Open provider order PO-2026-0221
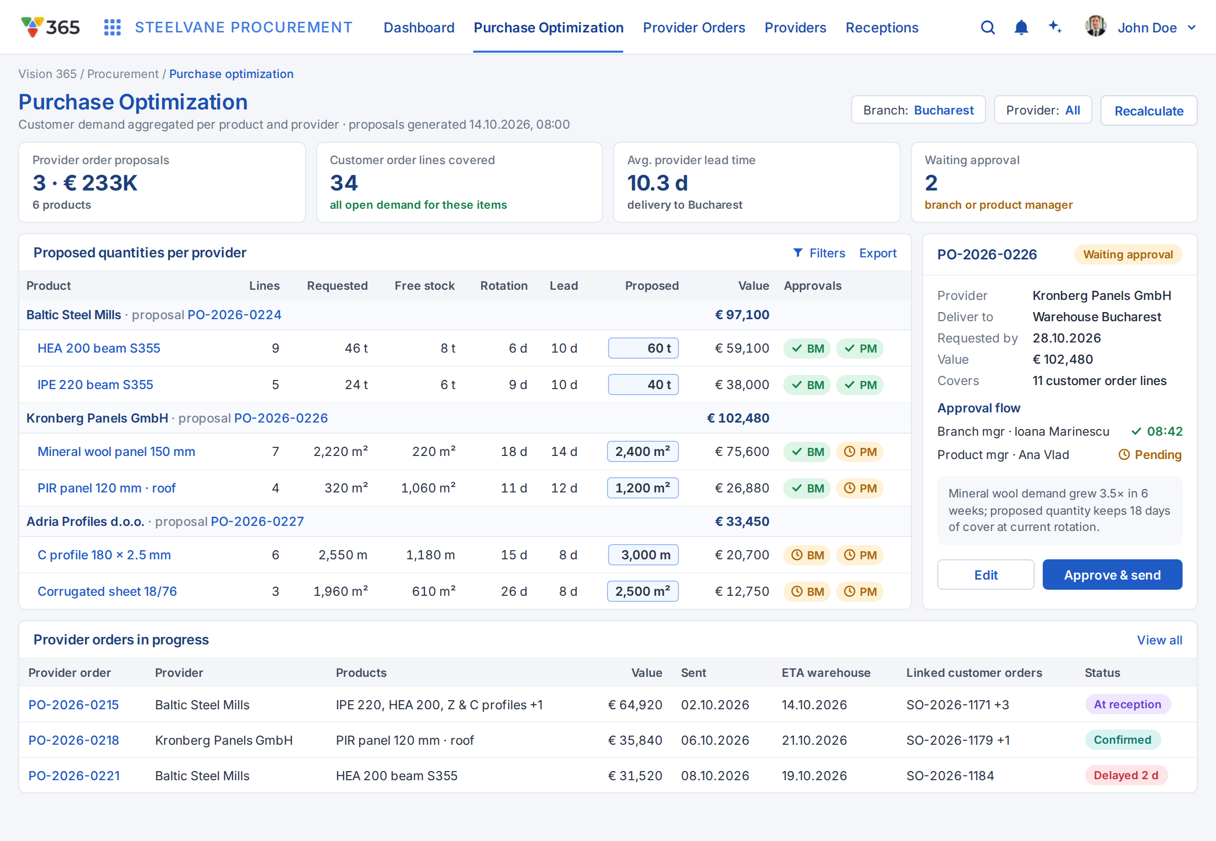Screen dimensions: 1216x841 [74, 776]
